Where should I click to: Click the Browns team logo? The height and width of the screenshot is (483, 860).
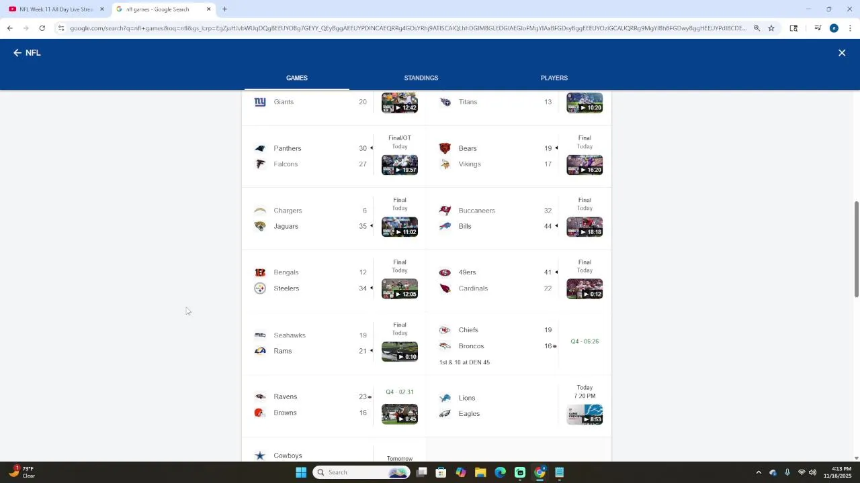point(260,413)
